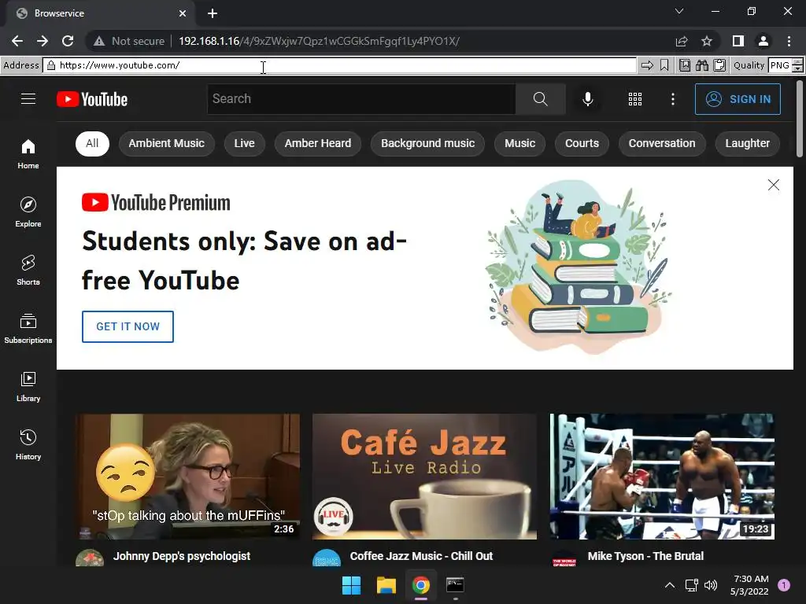Open the Café Jazz Live Radio thumbnail
The width and height of the screenshot is (806, 604).
(x=424, y=476)
